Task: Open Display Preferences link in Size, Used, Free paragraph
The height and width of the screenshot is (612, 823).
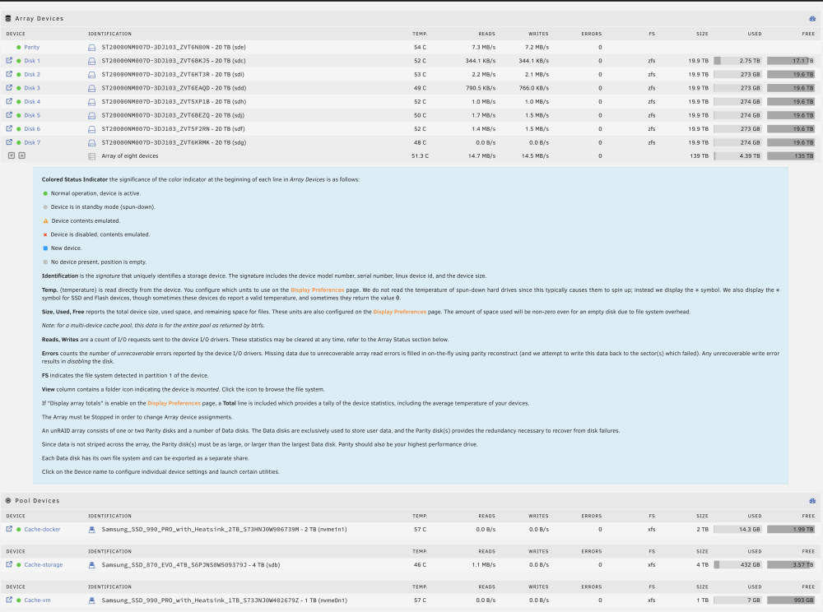Action: (x=399, y=312)
